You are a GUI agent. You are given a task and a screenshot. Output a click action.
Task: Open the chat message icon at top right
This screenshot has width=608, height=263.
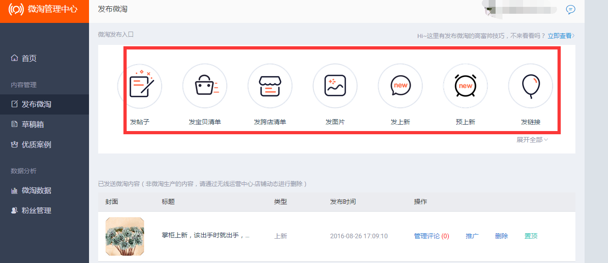[x=570, y=10]
